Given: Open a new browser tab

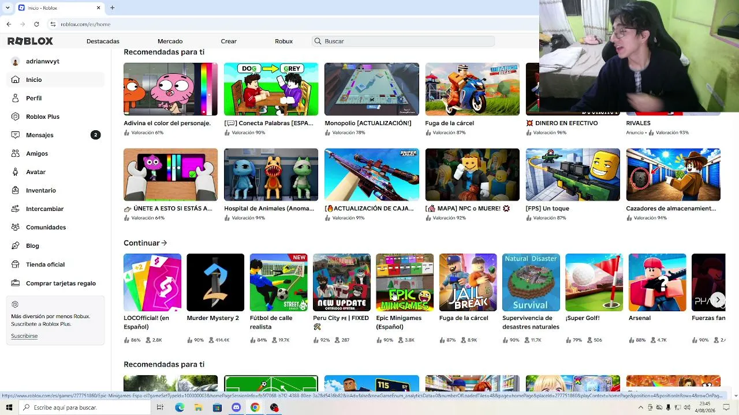Looking at the screenshot, I should click(x=112, y=7).
